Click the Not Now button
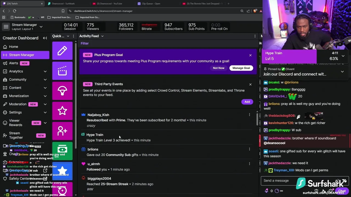 [219, 68]
